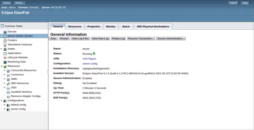Select Applications in the tree
This screenshot has height=130, width=254.
[15, 53]
